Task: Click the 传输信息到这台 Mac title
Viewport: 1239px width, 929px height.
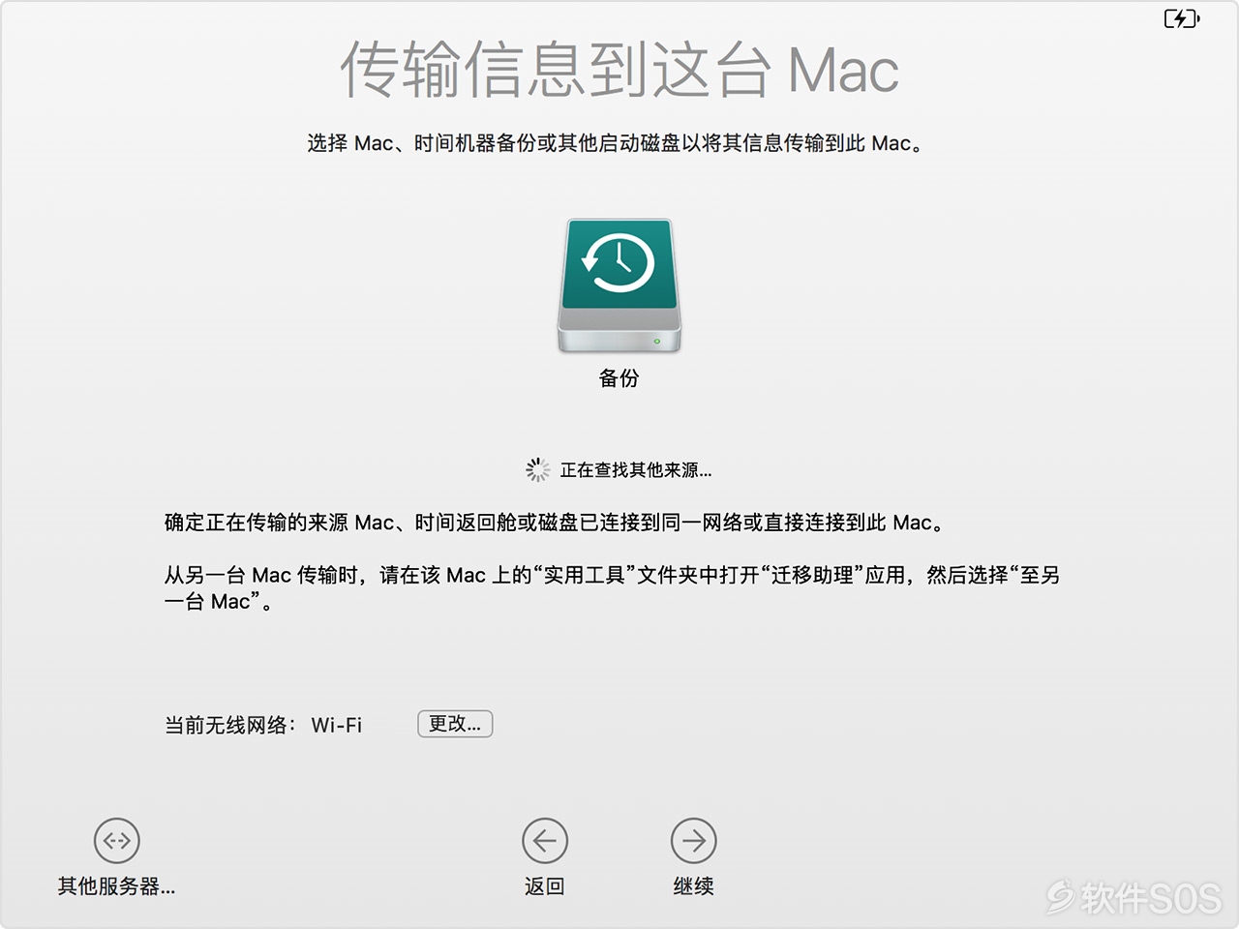Action: pos(619,70)
